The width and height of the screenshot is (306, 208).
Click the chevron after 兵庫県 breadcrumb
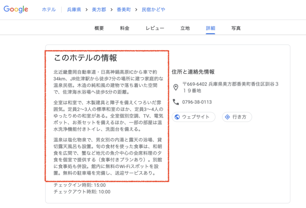click(x=86, y=9)
